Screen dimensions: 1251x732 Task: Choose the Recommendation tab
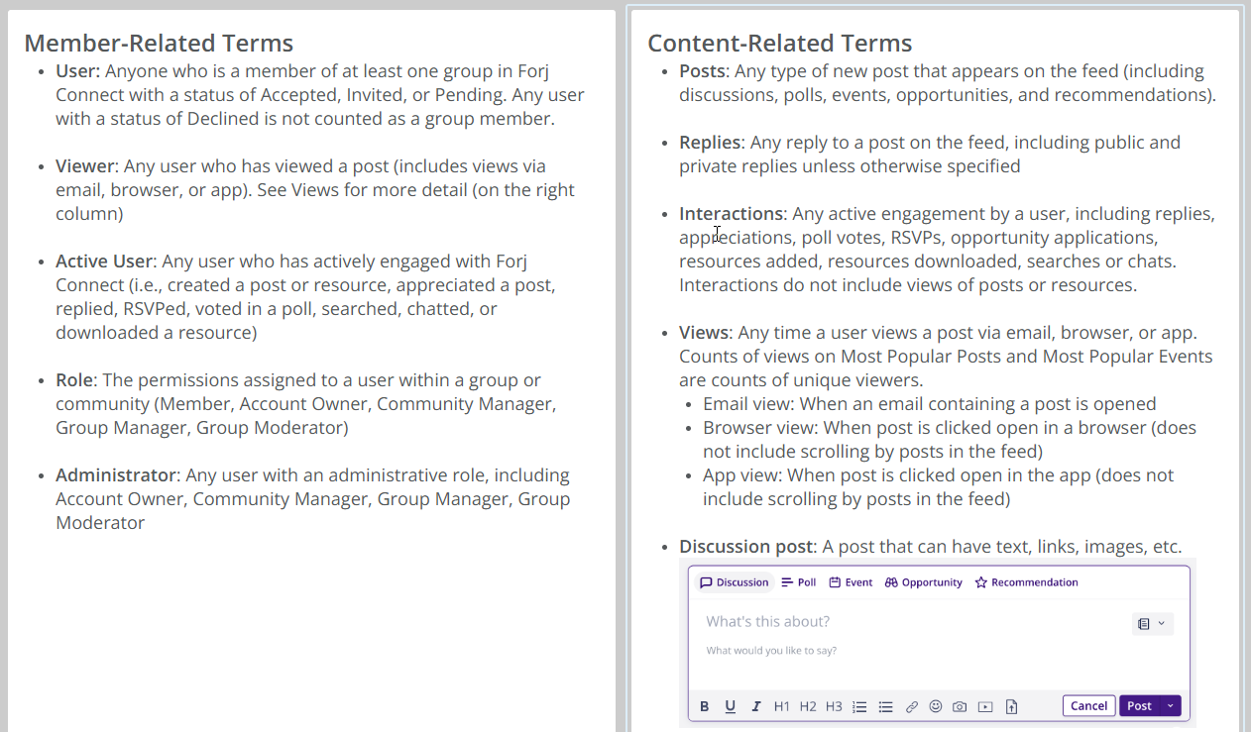point(1026,582)
